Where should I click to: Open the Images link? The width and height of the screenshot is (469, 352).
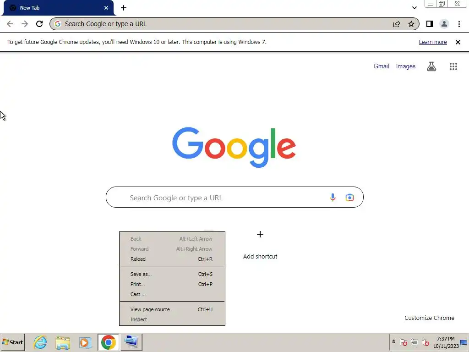(x=406, y=66)
